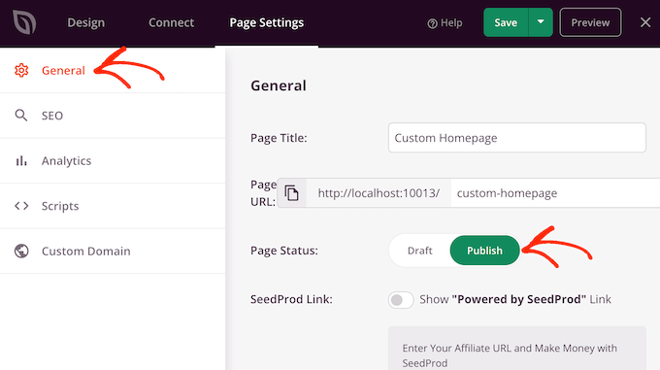The image size is (660, 370).
Task: Set page status to Draft
Action: tap(419, 251)
